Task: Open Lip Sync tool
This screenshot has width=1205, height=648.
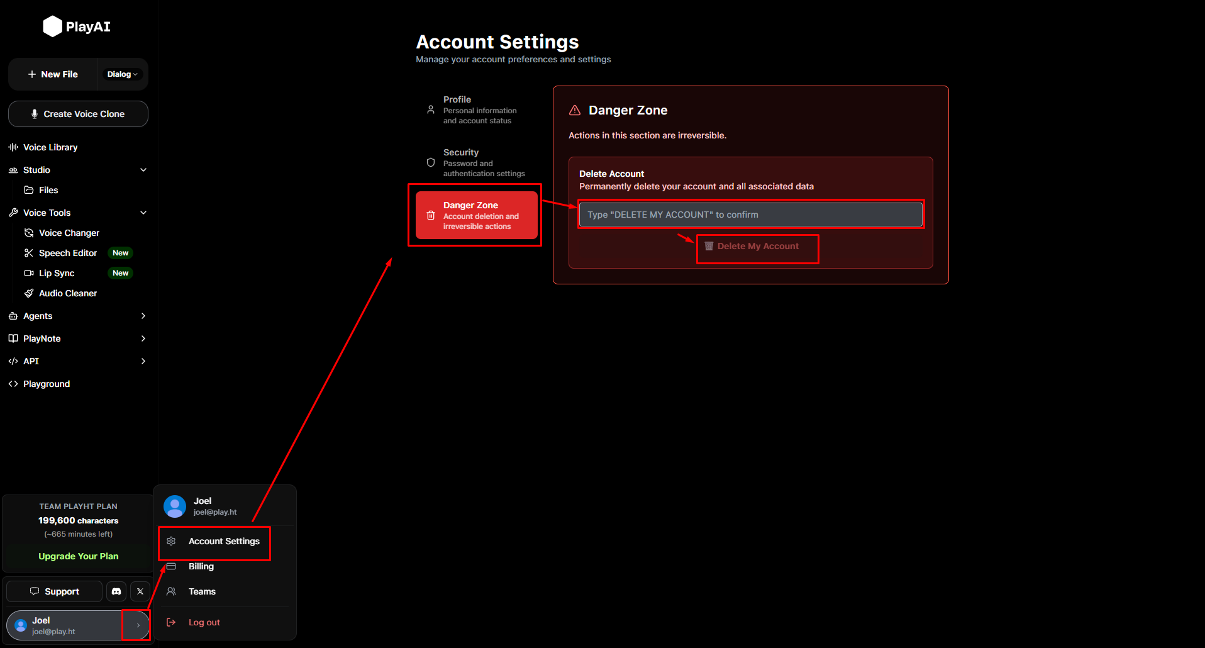Action: (57, 273)
